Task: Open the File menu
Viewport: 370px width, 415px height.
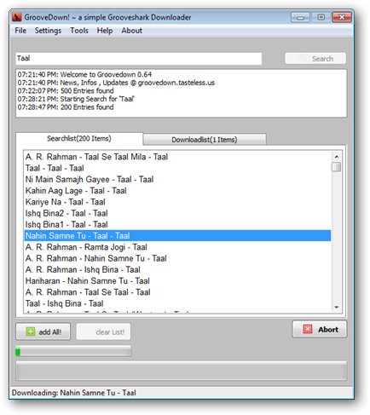Action: pos(20,31)
